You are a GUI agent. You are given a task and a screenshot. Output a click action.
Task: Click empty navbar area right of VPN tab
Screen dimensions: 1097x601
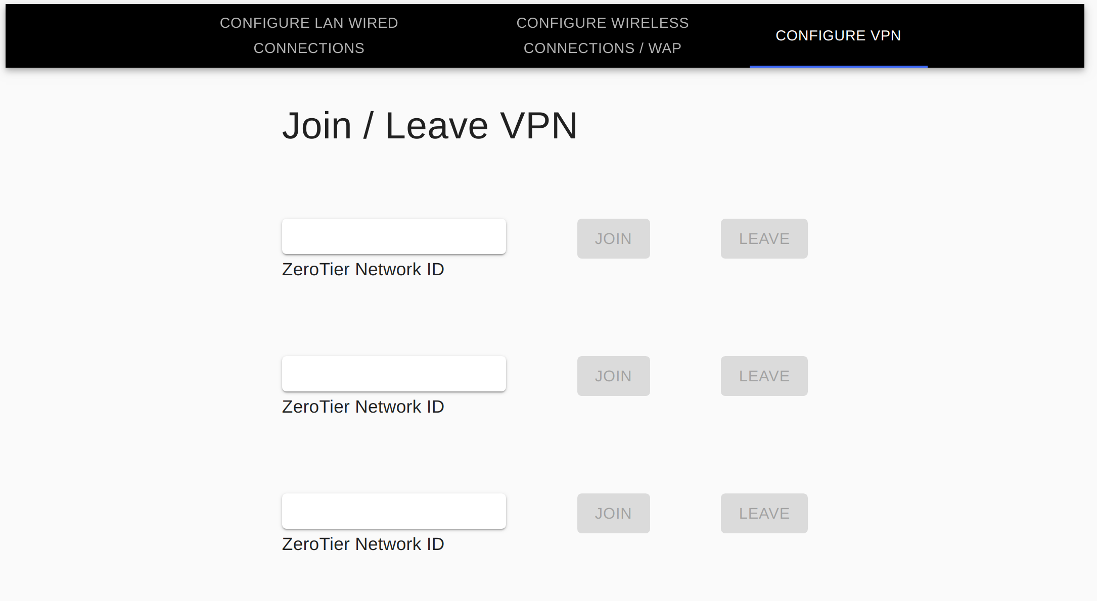(x=1006, y=35)
